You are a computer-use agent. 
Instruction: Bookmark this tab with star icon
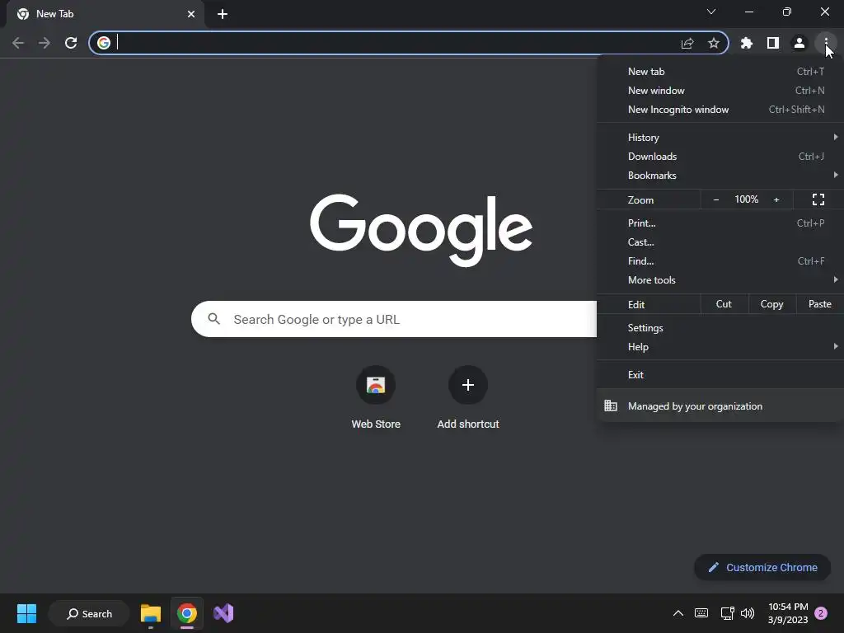pyautogui.click(x=714, y=43)
